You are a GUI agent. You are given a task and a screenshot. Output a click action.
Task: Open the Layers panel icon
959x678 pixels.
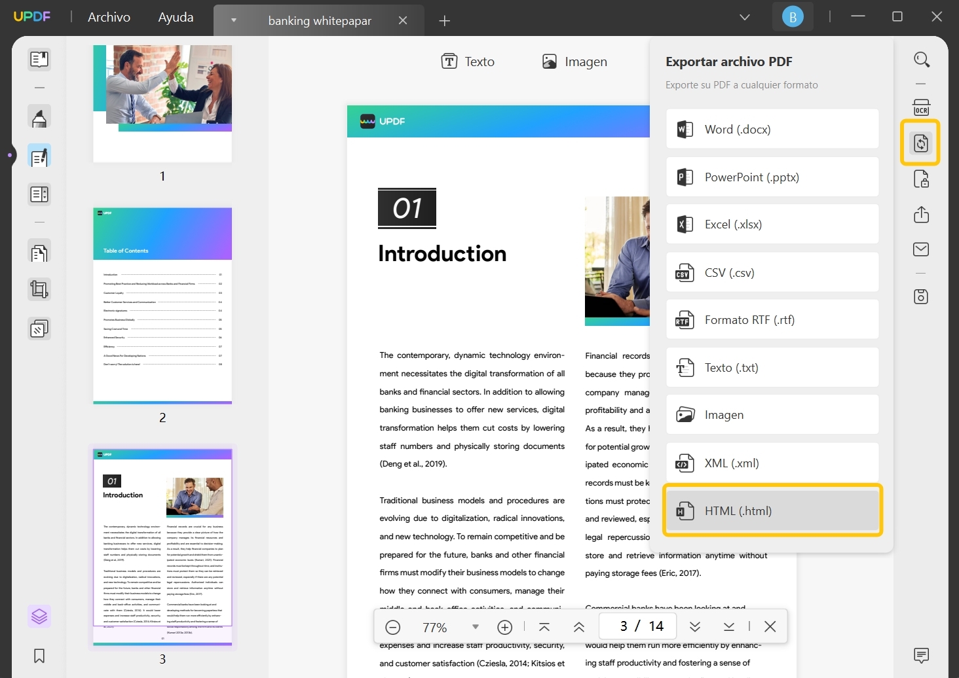[x=39, y=616]
